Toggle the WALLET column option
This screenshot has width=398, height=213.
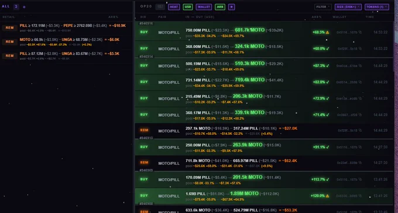click(x=204, y=7)
